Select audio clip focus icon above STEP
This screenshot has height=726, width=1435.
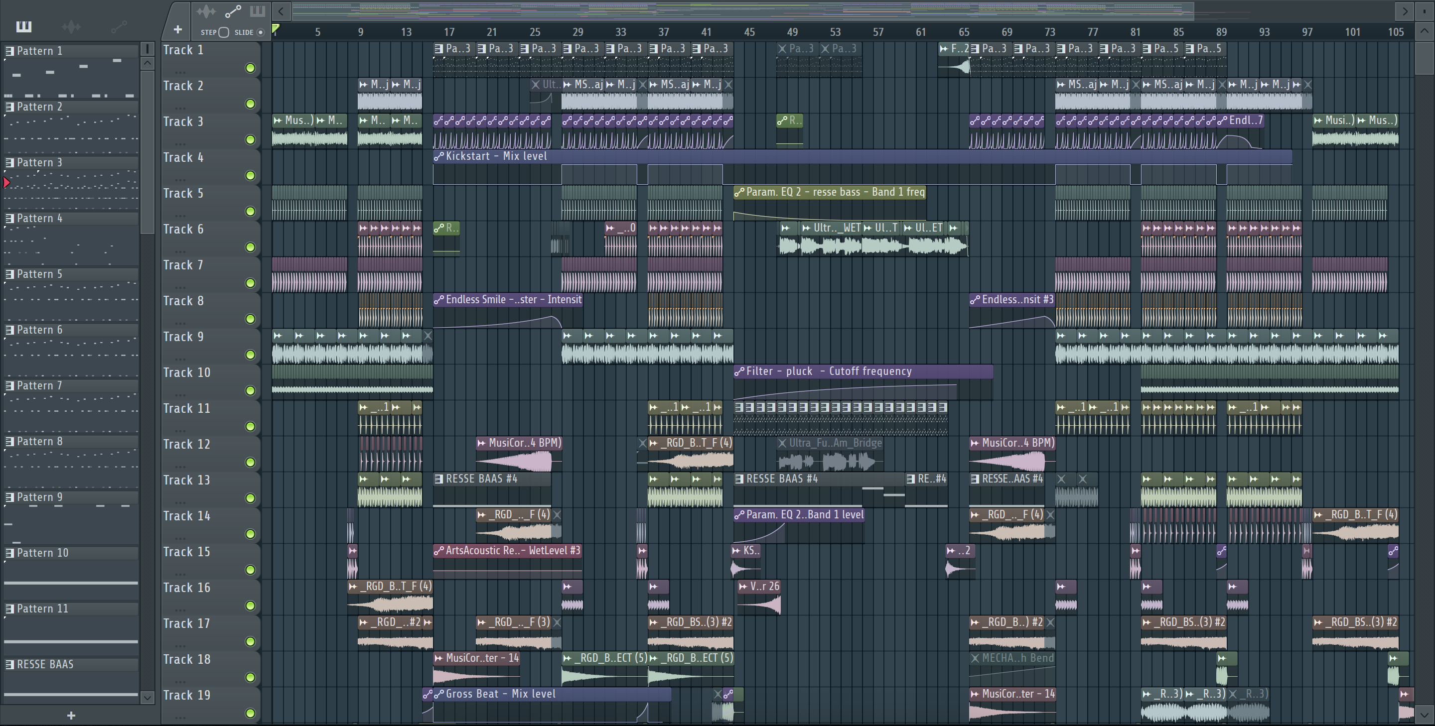(206, 11)
